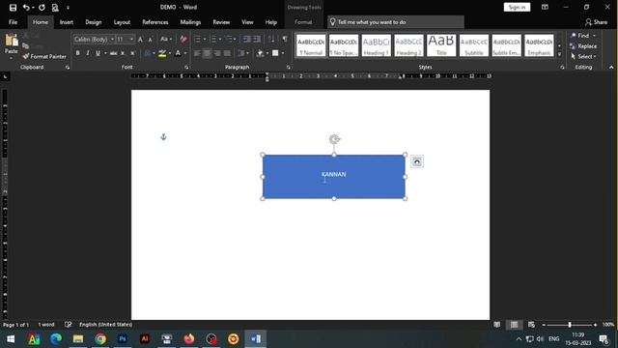Click the zoom slider handle in status bar

click(x=570, y=325)
